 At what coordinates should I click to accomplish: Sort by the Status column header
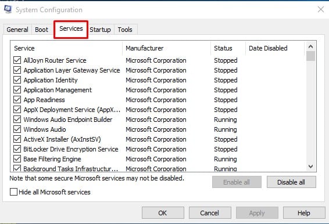[x=228, y=48]
